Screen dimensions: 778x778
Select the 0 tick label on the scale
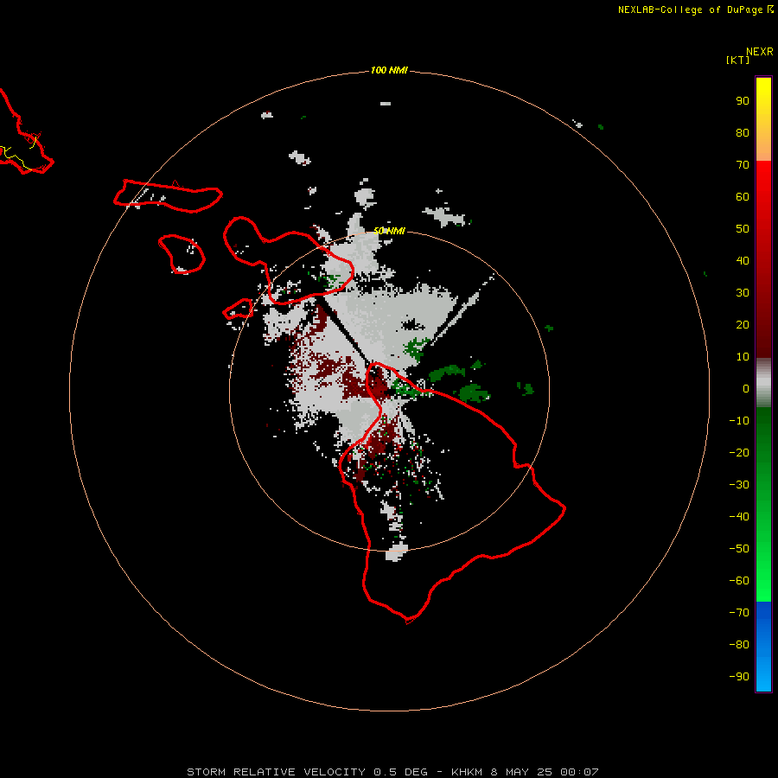click(x=746, y=389)
